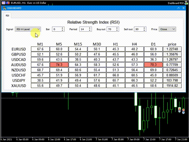The height and width of the screenshot is (142, 189).
Task: Select the highlighted AUDUSD D1 cell 70.3
Action: coord(153,65)
